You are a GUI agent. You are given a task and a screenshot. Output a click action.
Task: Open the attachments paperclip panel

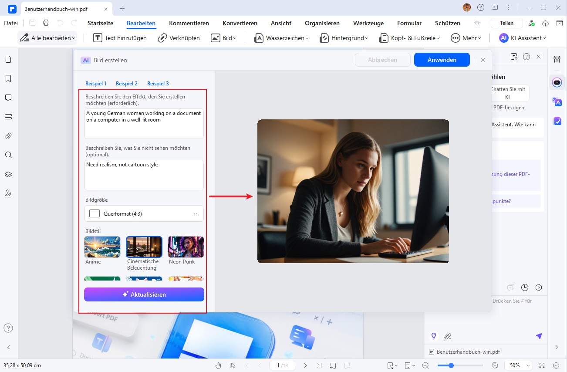(x=8, y=136)
